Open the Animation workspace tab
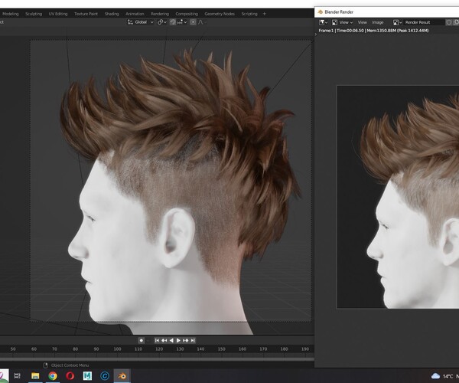Viewport: 459px width, 383px height. tap(135, 14)
